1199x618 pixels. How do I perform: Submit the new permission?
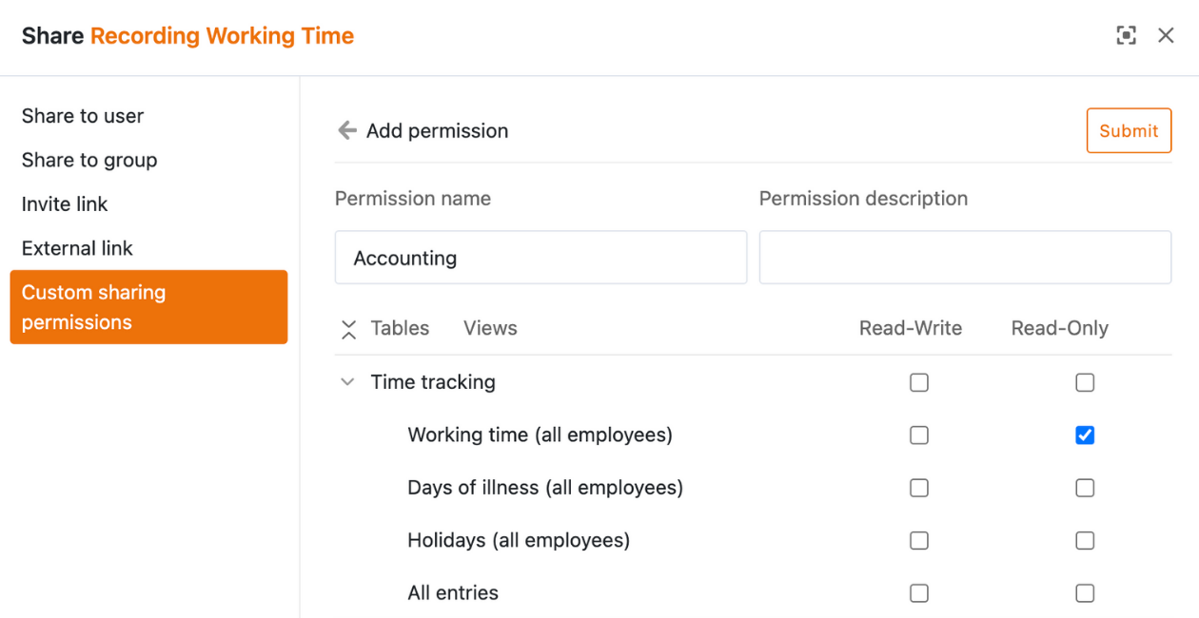(1129, 130)
